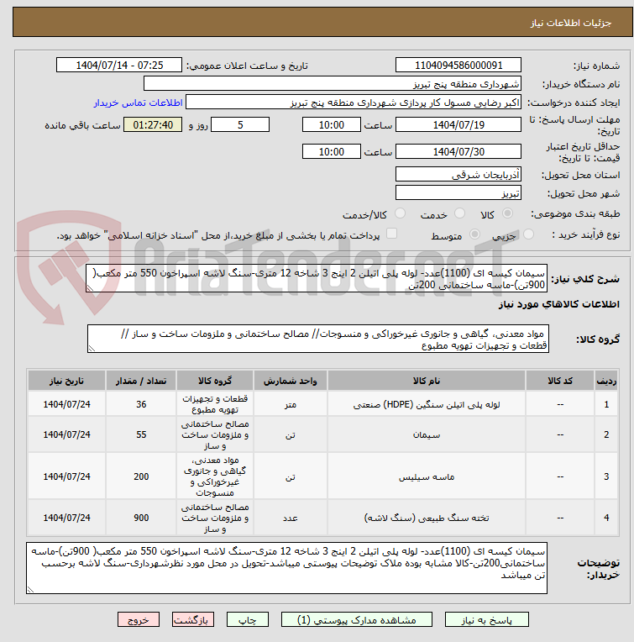Click the عدد unit cell
Screen dimensions: 634x642
point(291,518)
